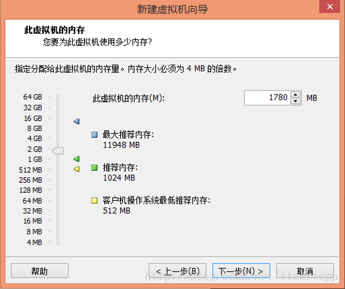Click the MB unit label beside the spinner

pyautogui.click(x=312, y=98)
